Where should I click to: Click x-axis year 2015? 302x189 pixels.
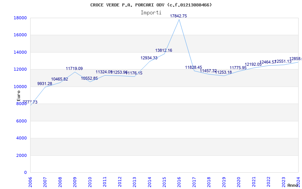(164, 182)
